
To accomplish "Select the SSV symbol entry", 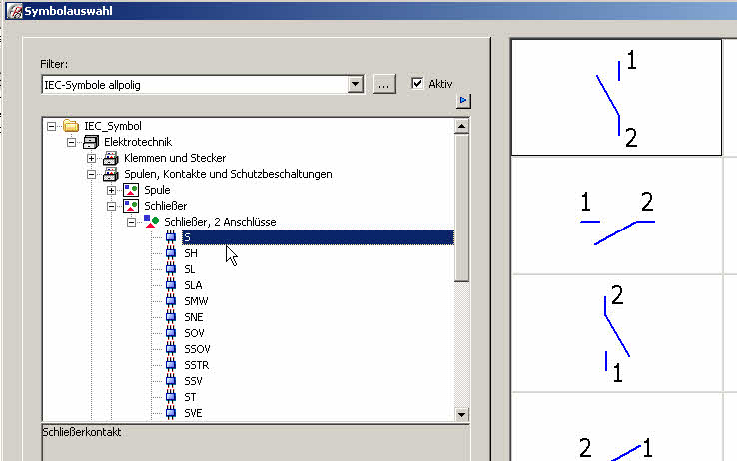I will (193, 381).
